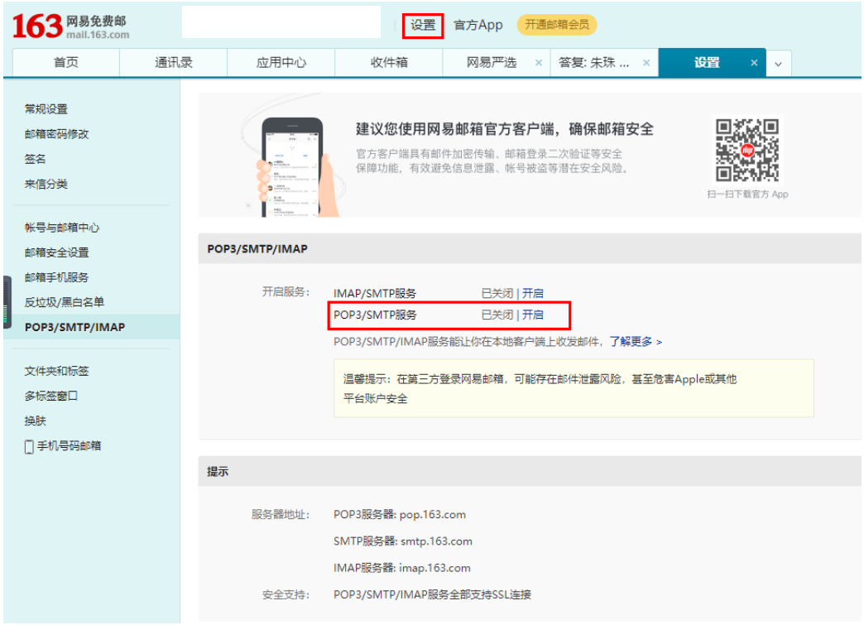This screenshot has width=864, height=625.
Task: Switch to the 网易严选 tab
Action: 492,63
